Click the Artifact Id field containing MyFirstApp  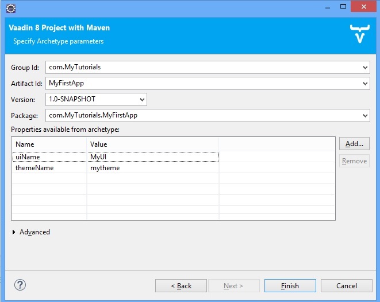pos(208,83)
